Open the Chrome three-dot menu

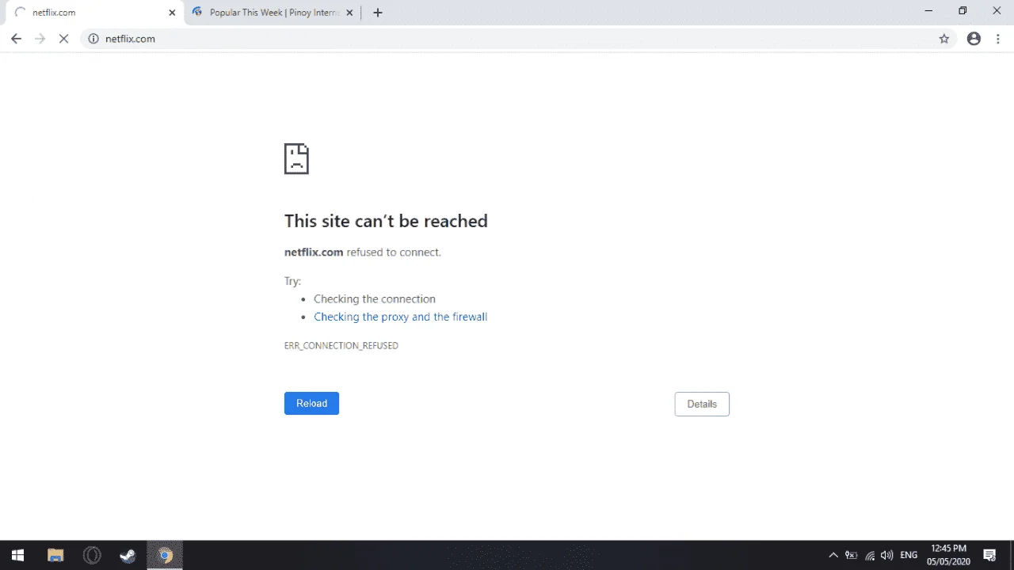(998, 39)
